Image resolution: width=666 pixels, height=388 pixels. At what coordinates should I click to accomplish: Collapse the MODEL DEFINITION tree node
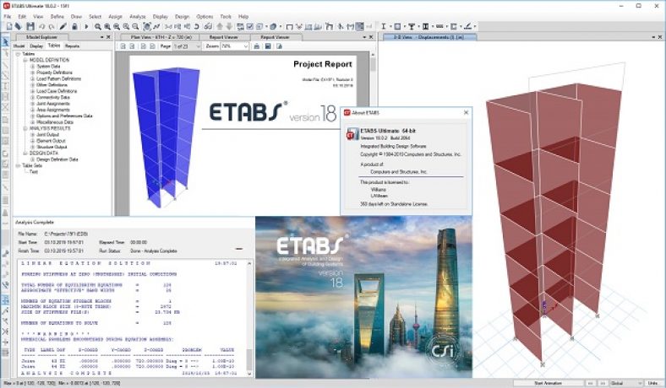(x=25, y=60)
